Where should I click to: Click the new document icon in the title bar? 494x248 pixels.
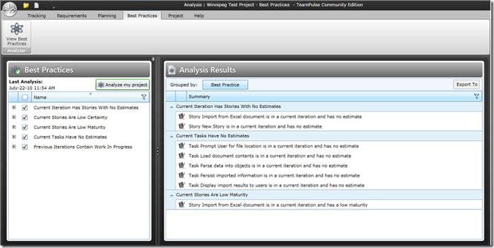(x=36, y=5)
